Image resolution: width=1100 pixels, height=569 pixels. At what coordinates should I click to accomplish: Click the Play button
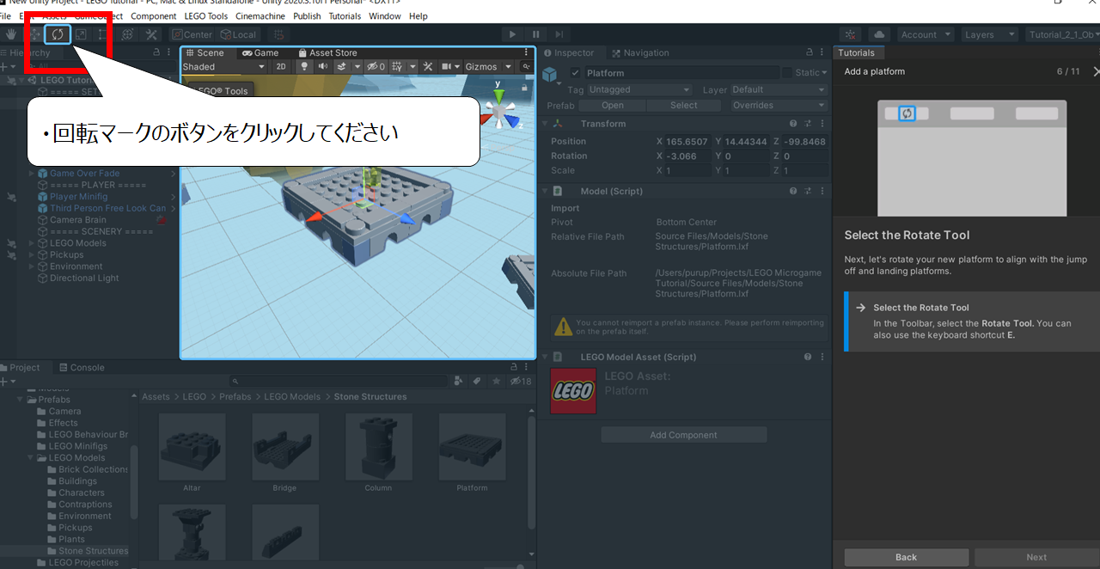point(512,34)
